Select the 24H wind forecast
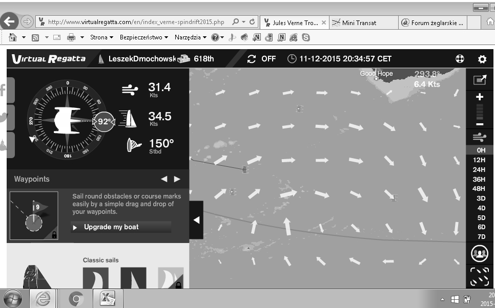The height and width of the screenshot is (308, 495). point(479,170)
